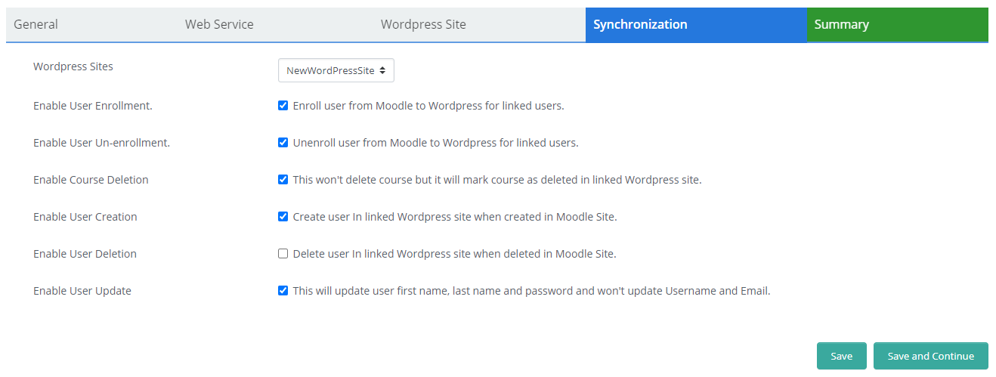Open the Summary tab
The height and width of the screenshot is (377, 996).
[x=898, y=24]
